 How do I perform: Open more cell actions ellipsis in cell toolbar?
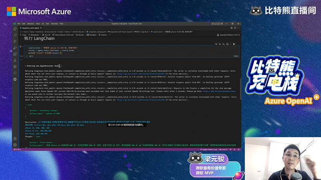(231, 44)
